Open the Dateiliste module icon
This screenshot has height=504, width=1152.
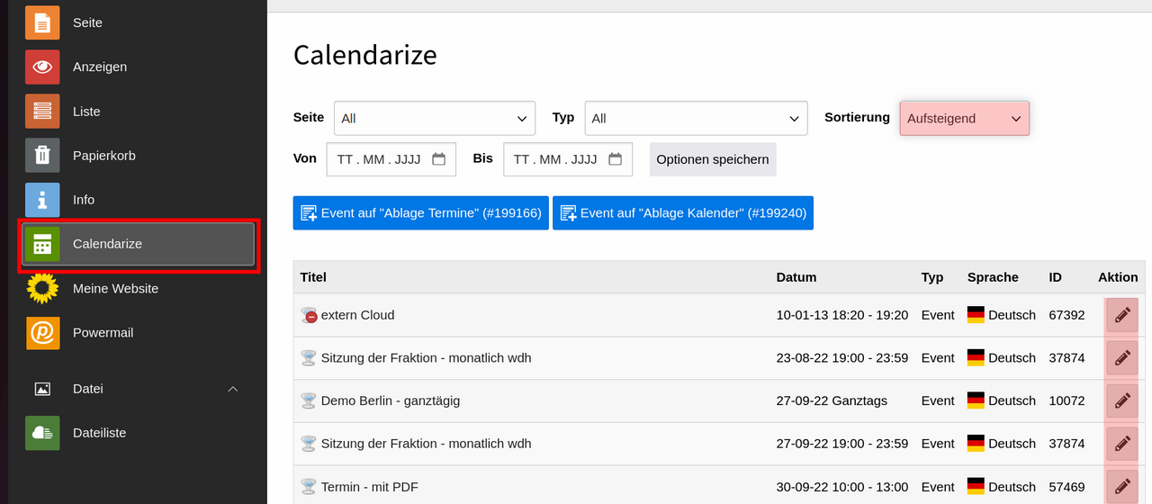[x=42, y=433]
